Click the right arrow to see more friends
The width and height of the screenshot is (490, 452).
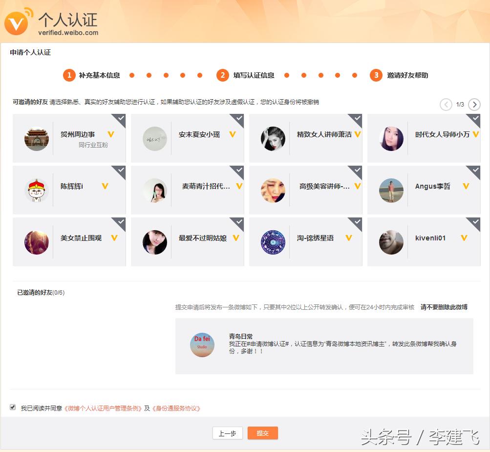point(473,105)
